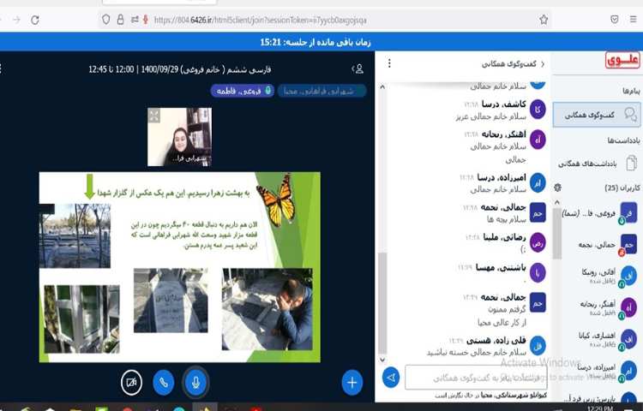Select the user فروغی، فا... (شما) in the list
This screenshot has width=643, height=411.
tap(599, 213)
